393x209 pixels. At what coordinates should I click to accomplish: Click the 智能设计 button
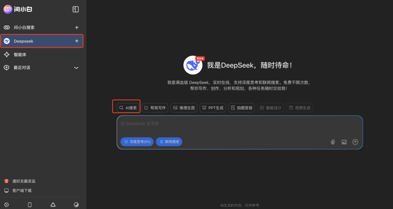(270, 108)
